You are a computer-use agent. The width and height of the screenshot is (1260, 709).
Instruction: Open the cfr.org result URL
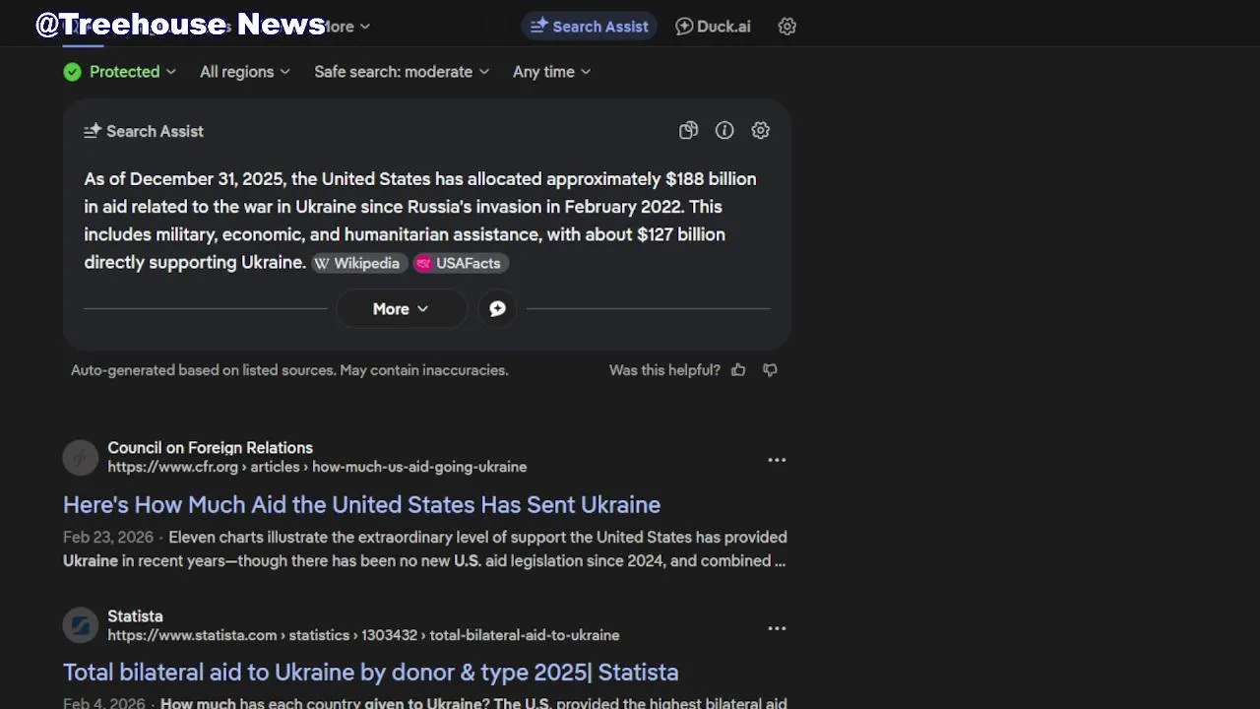click(317, 467)
